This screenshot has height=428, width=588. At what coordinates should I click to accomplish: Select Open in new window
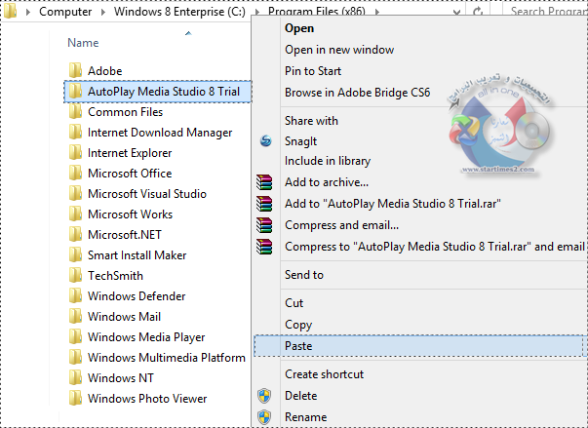(x=339, y=50)
